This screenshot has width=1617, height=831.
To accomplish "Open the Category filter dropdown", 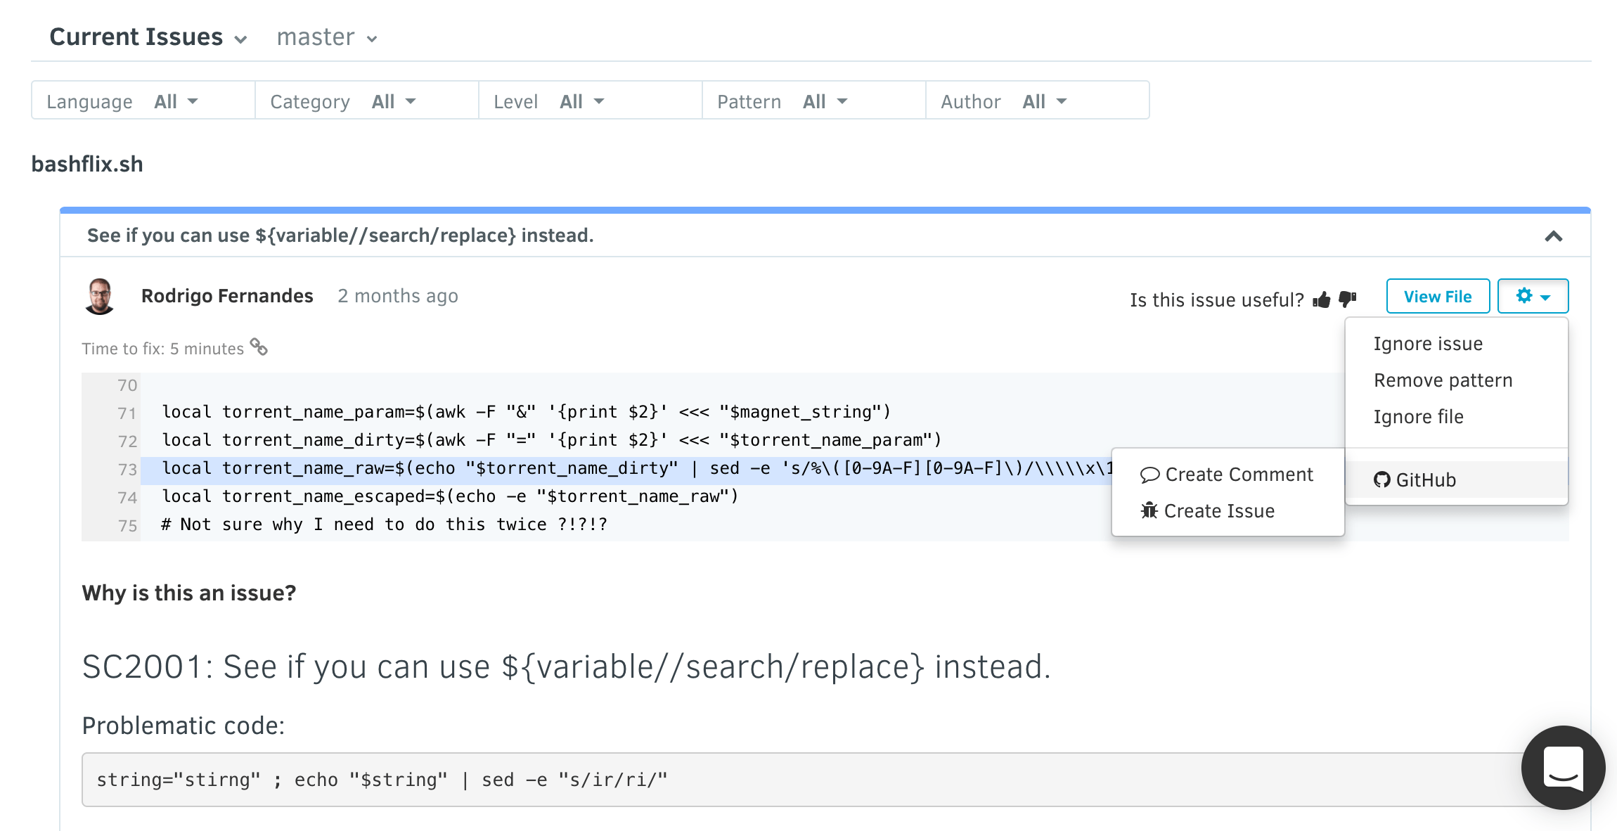I will [366, 101].
